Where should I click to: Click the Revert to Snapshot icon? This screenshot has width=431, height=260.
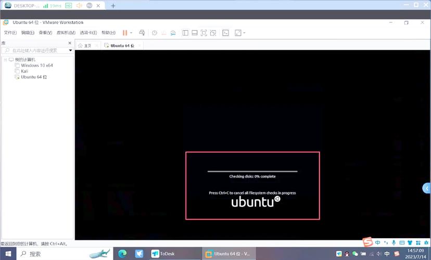pos(164,33)
